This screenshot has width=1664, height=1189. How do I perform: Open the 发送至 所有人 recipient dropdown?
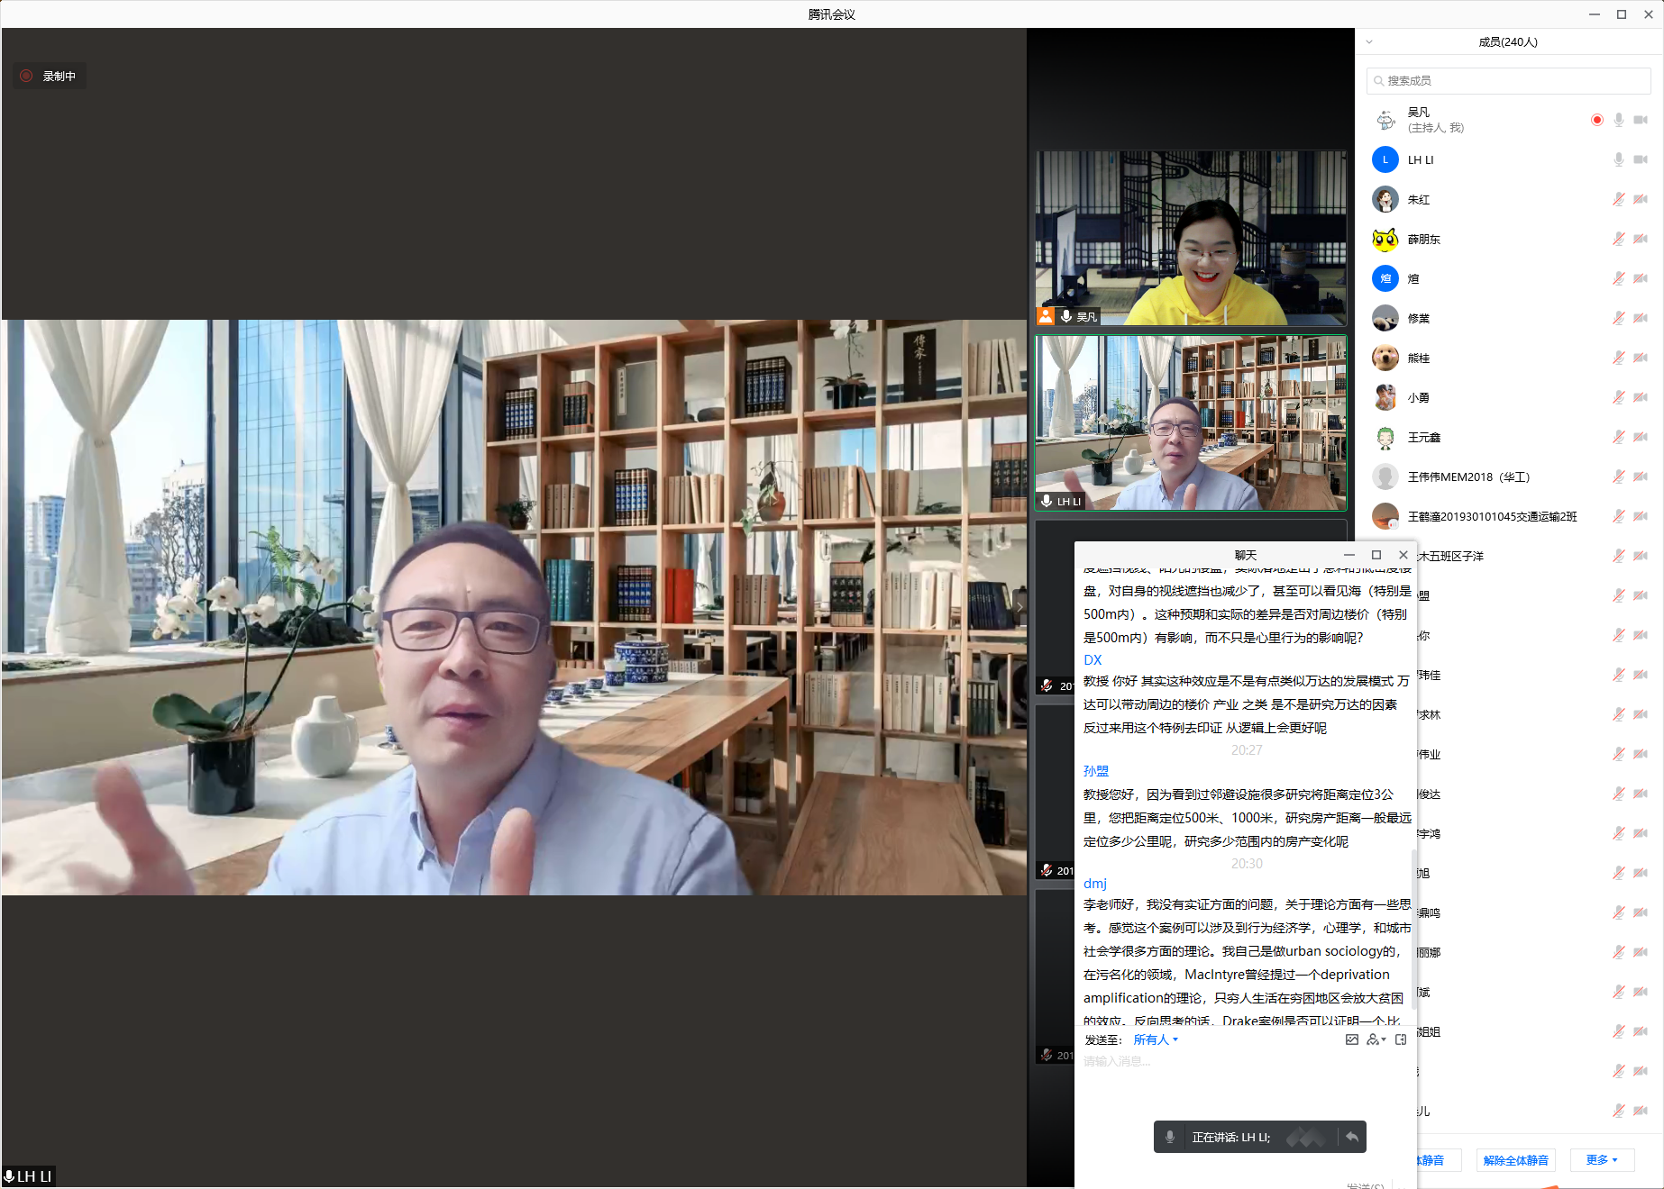(x=1156, y=1039)
